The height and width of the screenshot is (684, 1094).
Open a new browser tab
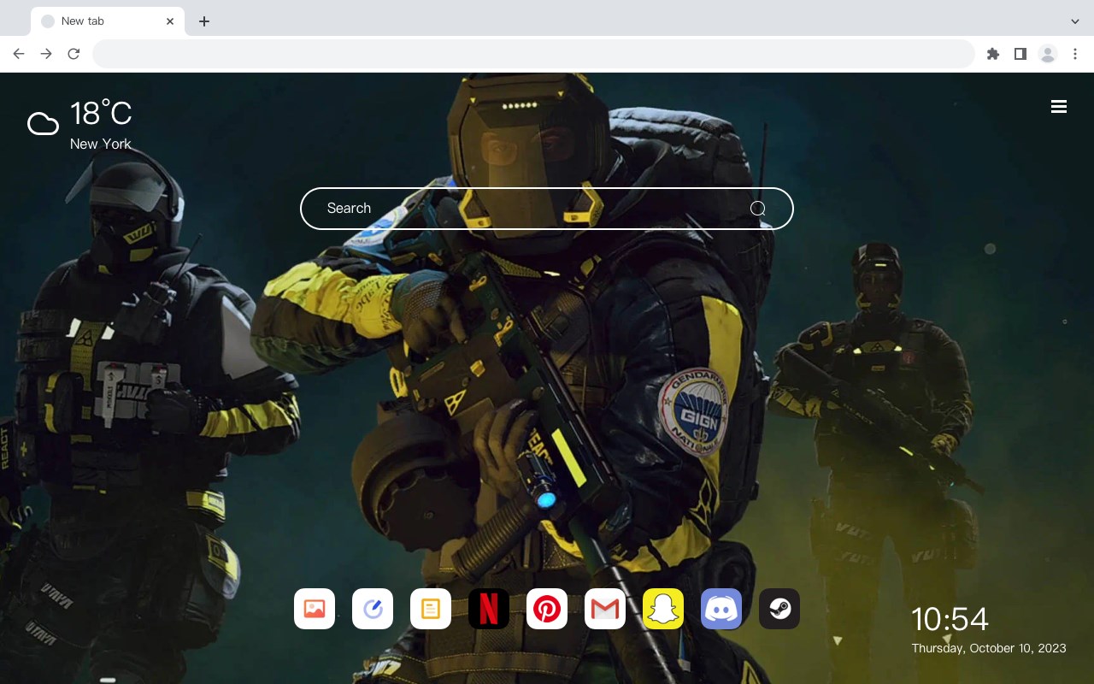(x=203, y=21)
